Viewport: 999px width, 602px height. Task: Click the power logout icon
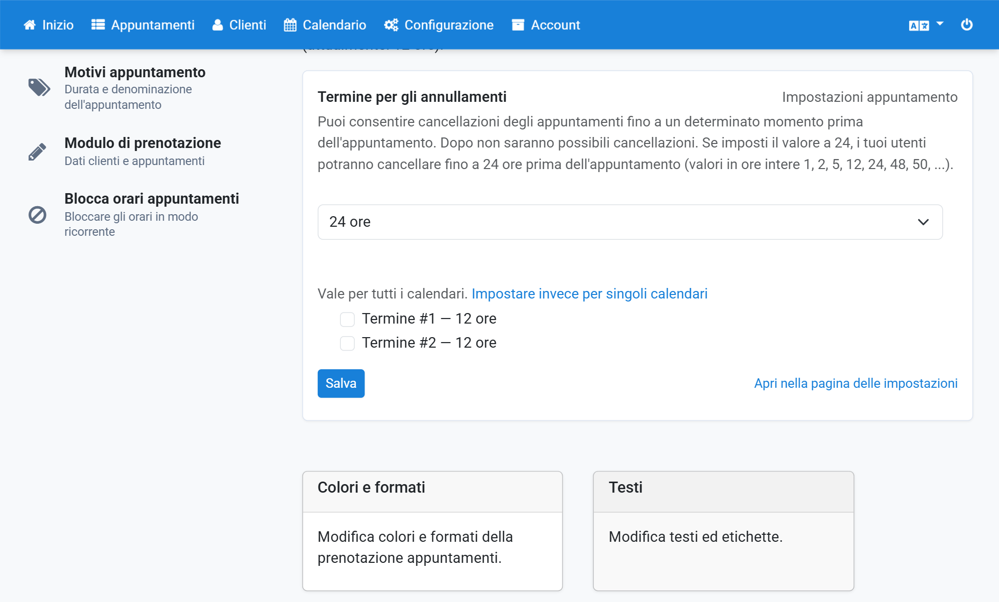point(967,25)
